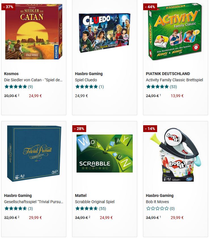The height and width of the screenshot is (238, 209).
Task: Open the 'Die Siedler von Catan' title link
Action: (33, 80)
